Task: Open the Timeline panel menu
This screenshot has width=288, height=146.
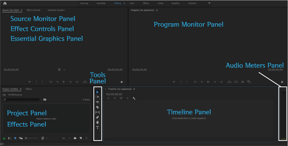Action: tap(134, 89)
